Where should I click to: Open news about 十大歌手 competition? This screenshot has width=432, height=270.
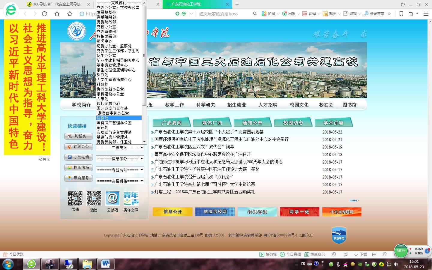(209, 132)
